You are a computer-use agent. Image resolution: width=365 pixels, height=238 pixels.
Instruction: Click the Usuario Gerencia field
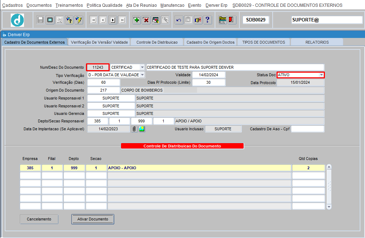pos(111,113)
